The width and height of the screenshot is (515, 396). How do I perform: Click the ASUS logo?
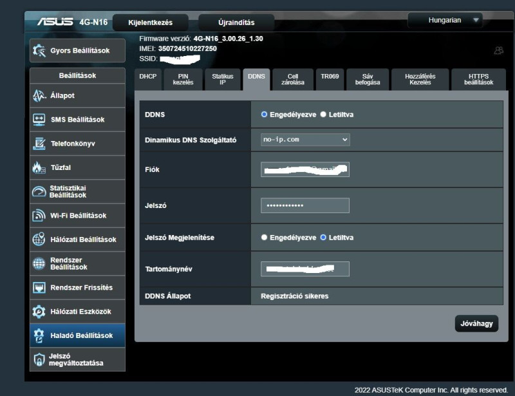click(x=55, y=22)
